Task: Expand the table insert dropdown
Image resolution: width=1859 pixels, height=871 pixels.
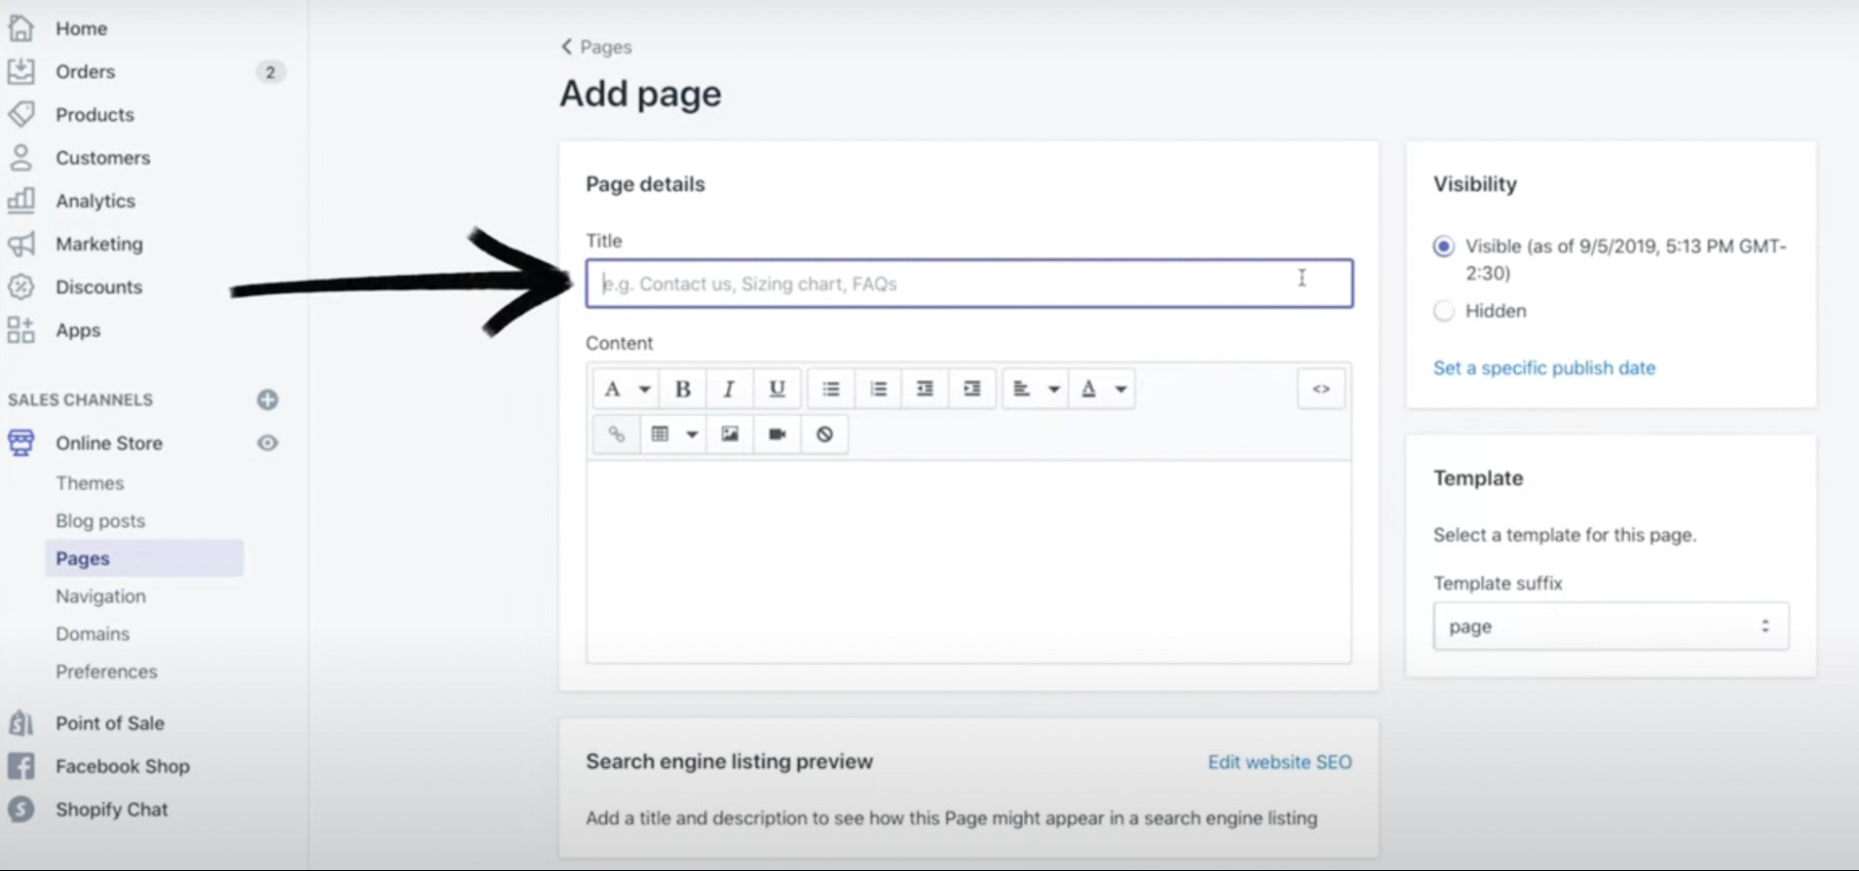Action: pyautogui.click(x=691, y=433)
